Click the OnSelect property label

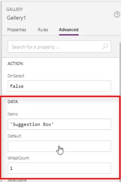(16, 76)
